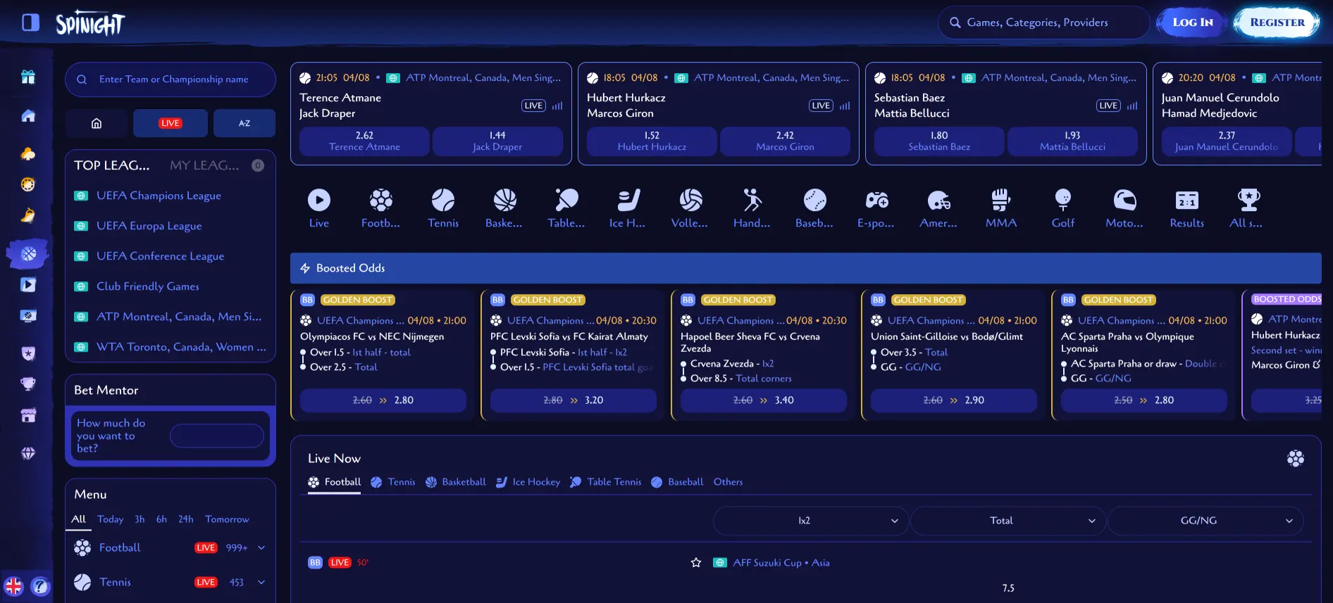Click the trophy icon in the left sidebar

(x=28, y=384)
